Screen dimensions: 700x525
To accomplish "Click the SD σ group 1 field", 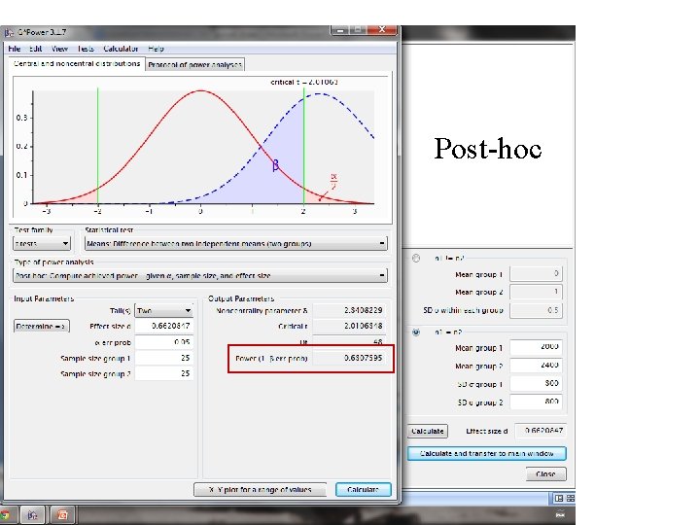I will coord(536,383).
